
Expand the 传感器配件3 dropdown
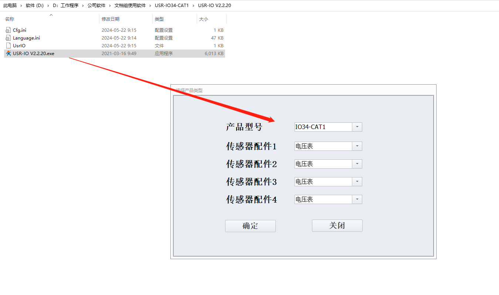(357, 182)
